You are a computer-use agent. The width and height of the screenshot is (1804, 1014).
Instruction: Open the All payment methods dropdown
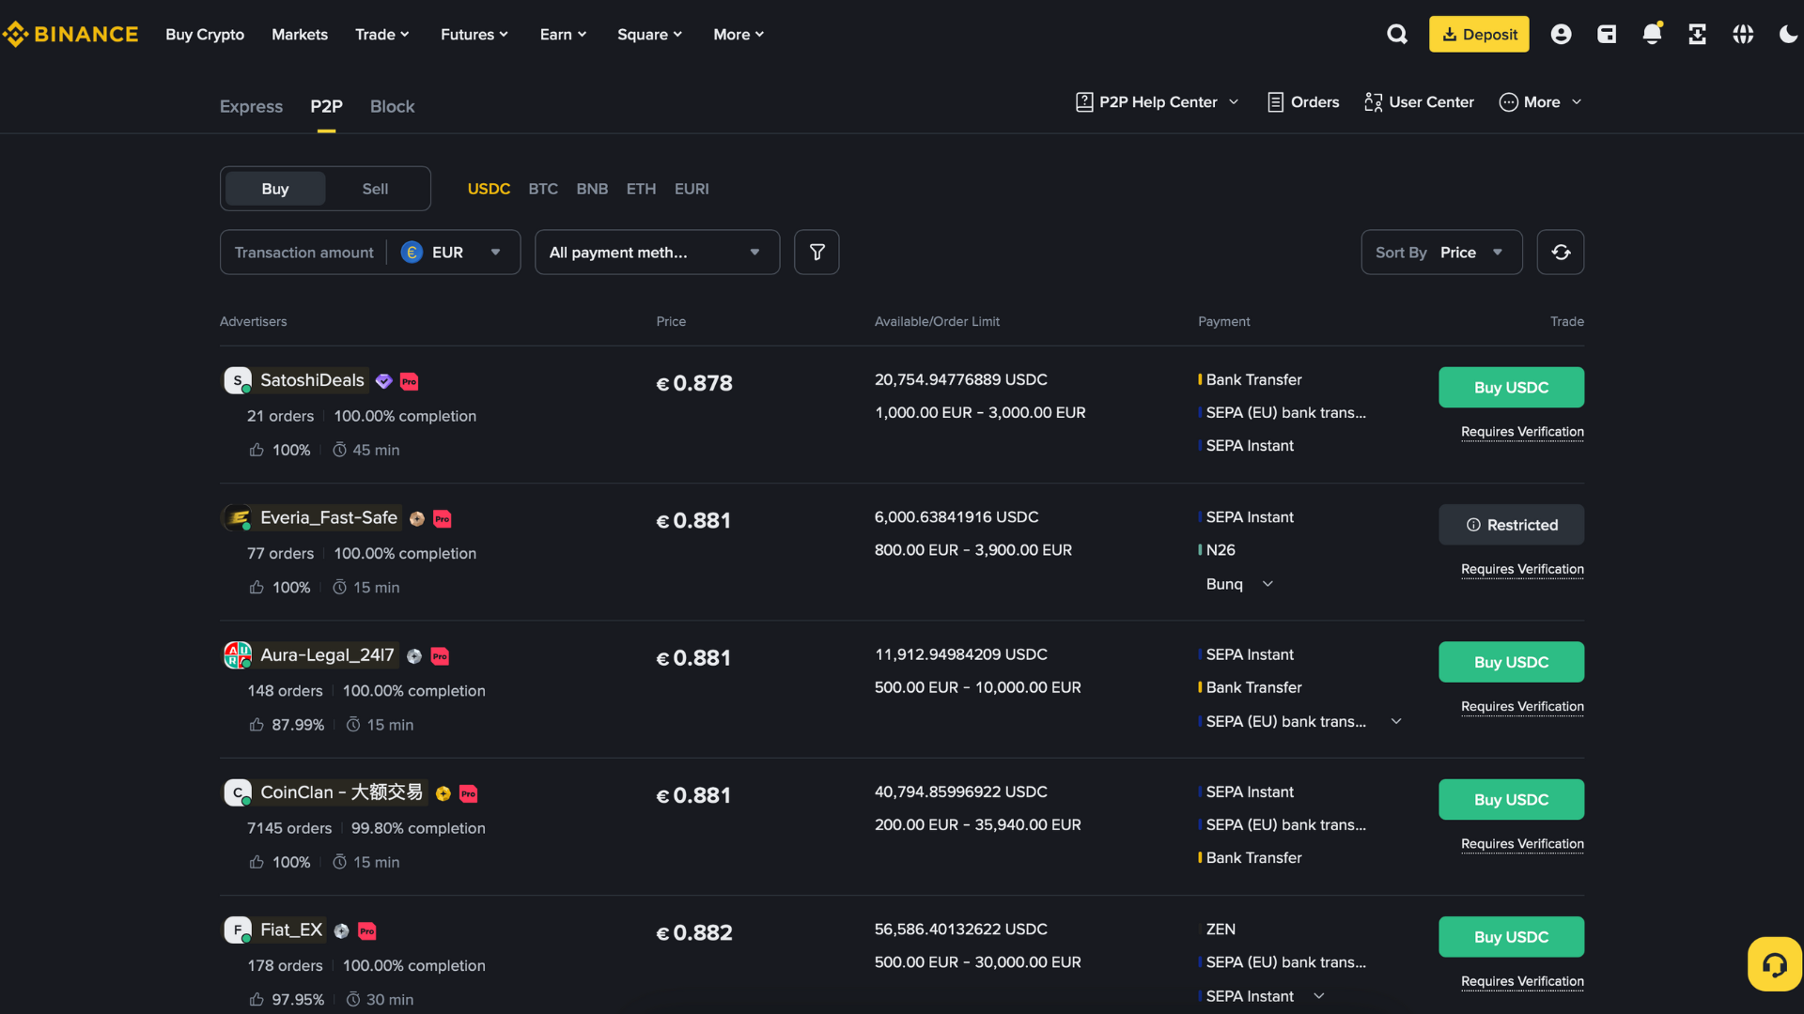657,252
